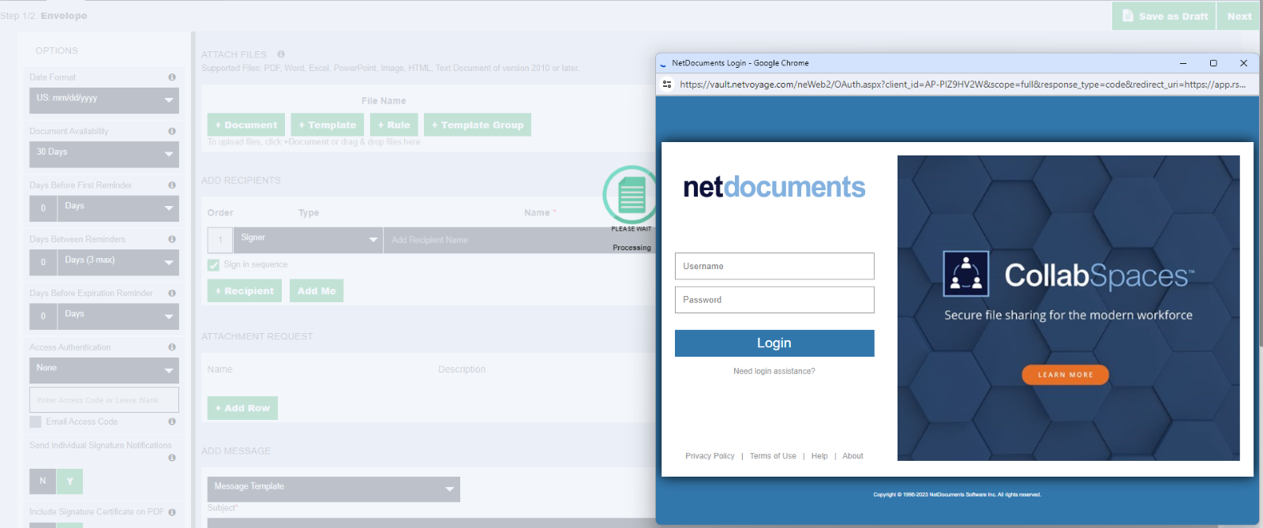The width and height of the screenshot is (1263, 528).
Task: Click the Attach Files info icon
Action: coord(280,54)
